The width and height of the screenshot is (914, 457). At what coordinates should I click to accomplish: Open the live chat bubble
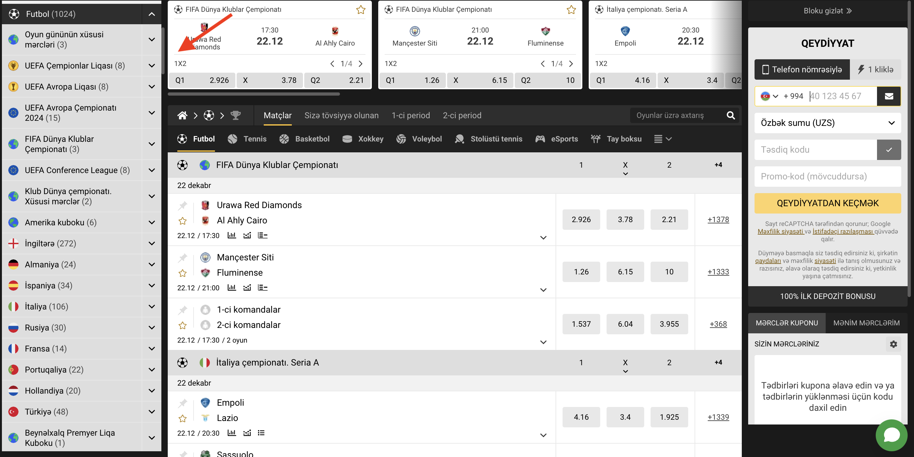[x=891, y=435]
